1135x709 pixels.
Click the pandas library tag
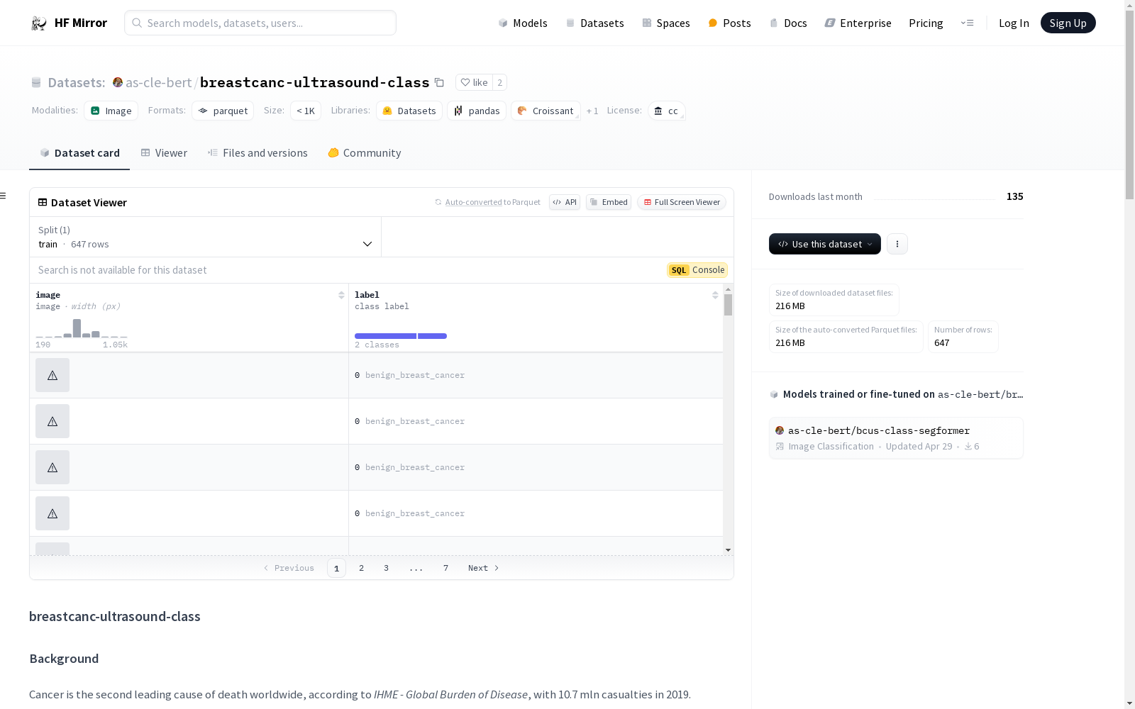click(477, 111)
